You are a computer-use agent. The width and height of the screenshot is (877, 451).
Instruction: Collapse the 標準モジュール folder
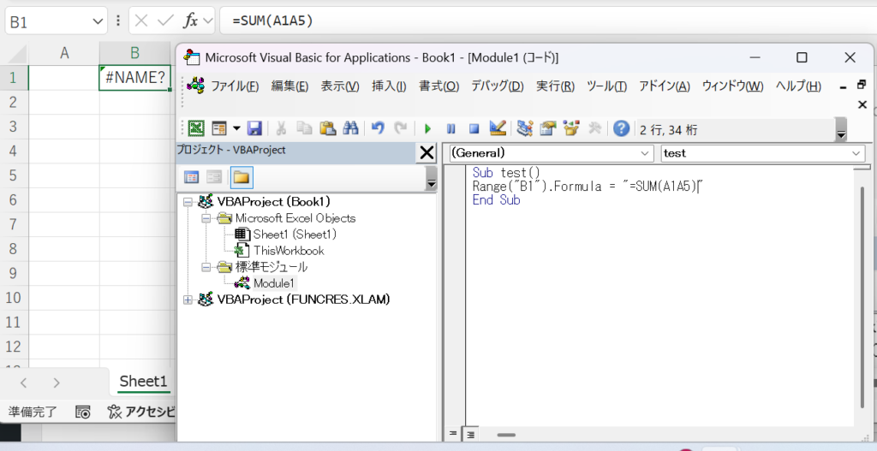click(206, 267)
